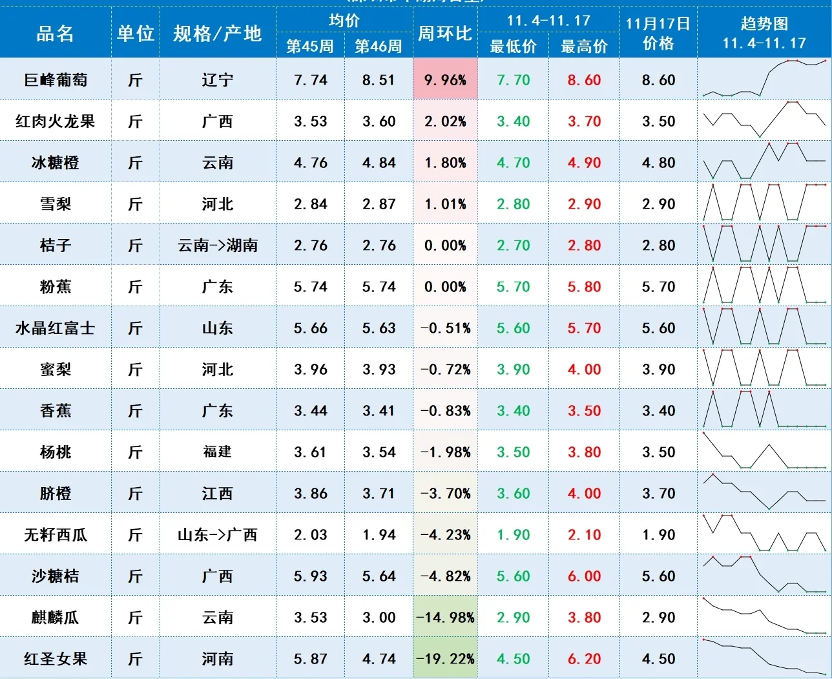Viewport: 832px width, 679px height.
Task: Select the 无籽西瓜 product name cell
Action: [56, 535]
